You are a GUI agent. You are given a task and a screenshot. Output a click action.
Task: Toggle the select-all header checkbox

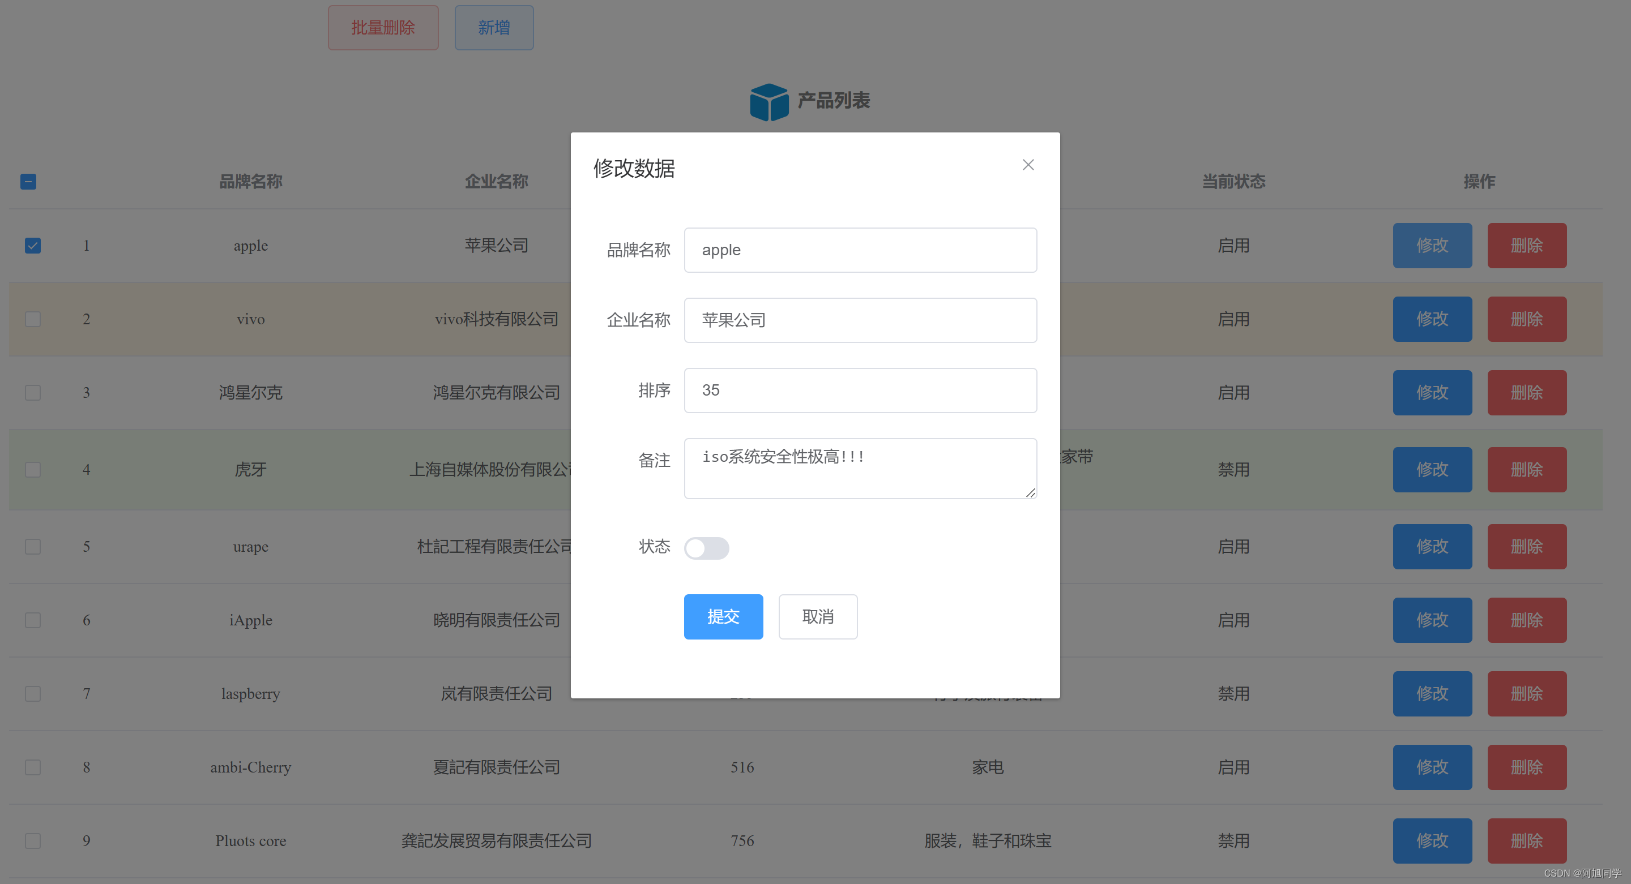pyautogui.click(x=28, y=182)
